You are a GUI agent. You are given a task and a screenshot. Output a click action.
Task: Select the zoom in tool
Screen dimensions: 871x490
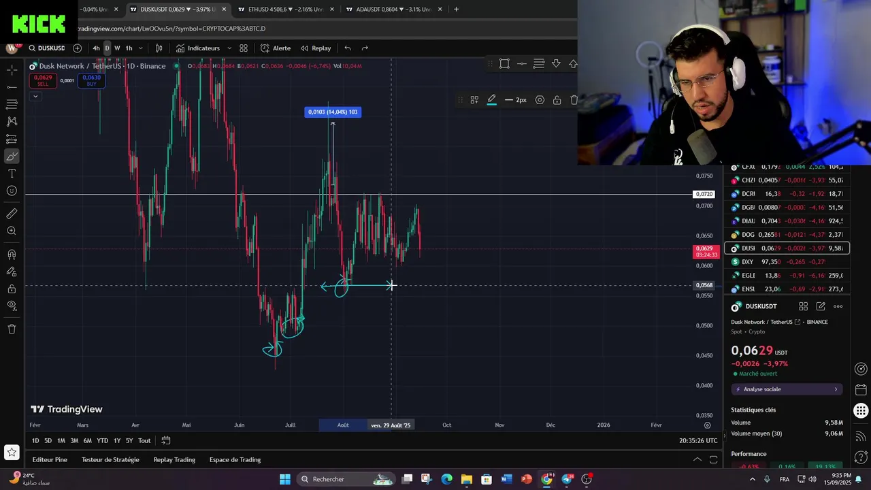12,231
